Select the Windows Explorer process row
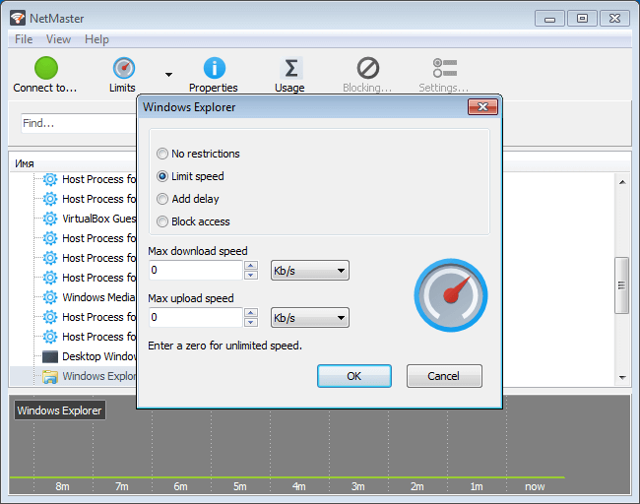640x504 pixels. (x=74, y=376)
